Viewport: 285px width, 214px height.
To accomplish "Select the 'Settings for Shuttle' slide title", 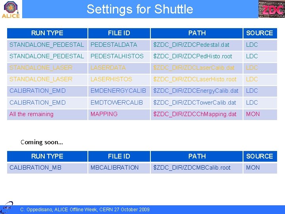I will point(140,9).
